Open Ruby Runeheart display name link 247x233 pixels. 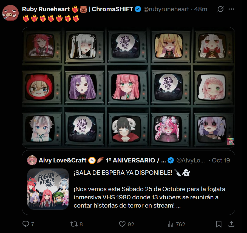46,9
